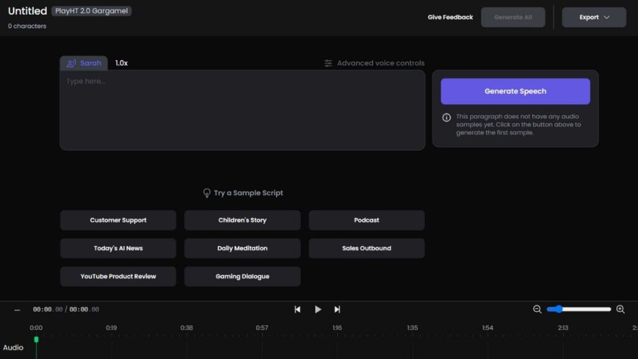The height and width of the screenshot is (359, 638).
Task: Skip to previous track marker
Action: click(298, 309)
